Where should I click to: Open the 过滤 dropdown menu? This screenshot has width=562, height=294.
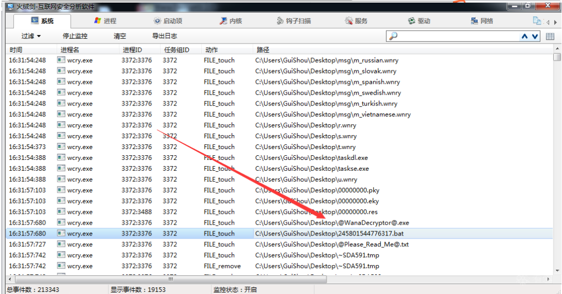click(x=31, y=36)
